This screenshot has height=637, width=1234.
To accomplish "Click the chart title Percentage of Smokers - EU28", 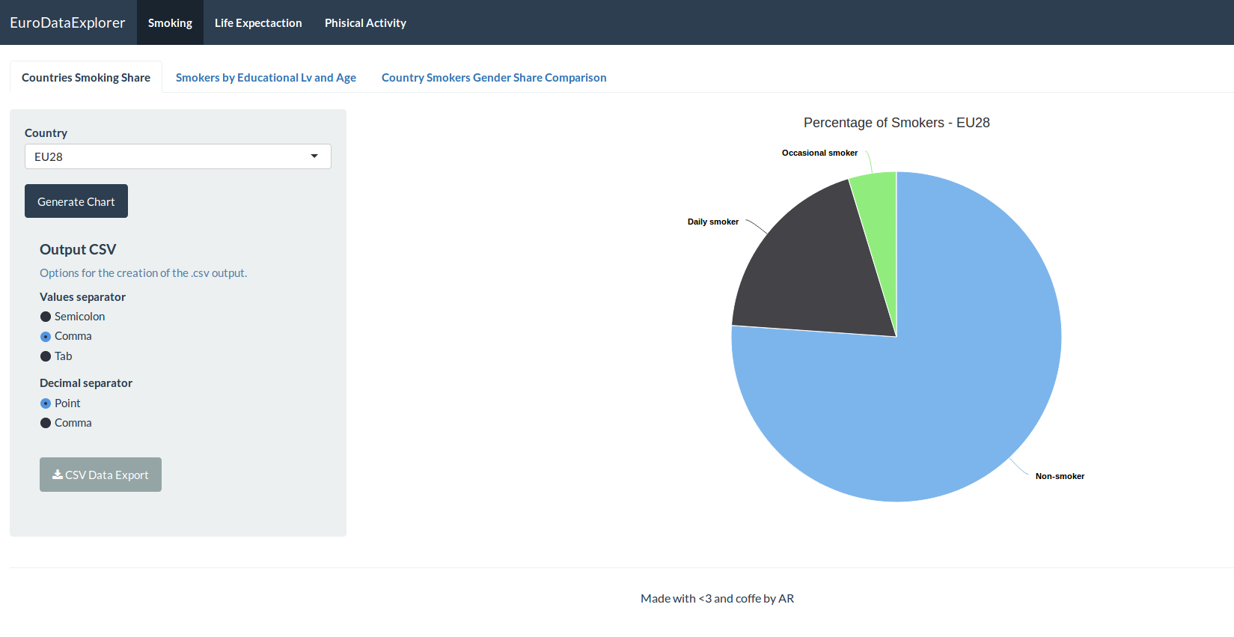I will (897, 123).
